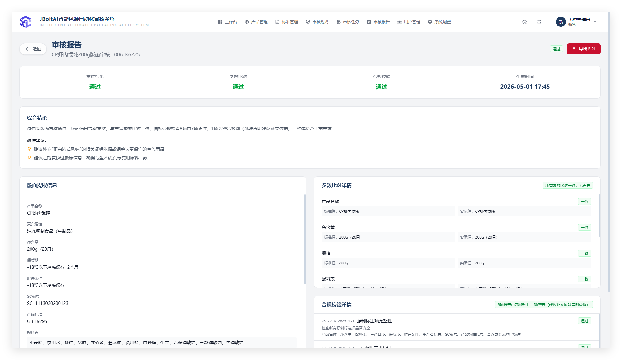Select the SC编号 value SC11113030200123
The image size is (622, 360).
point(48,303)
